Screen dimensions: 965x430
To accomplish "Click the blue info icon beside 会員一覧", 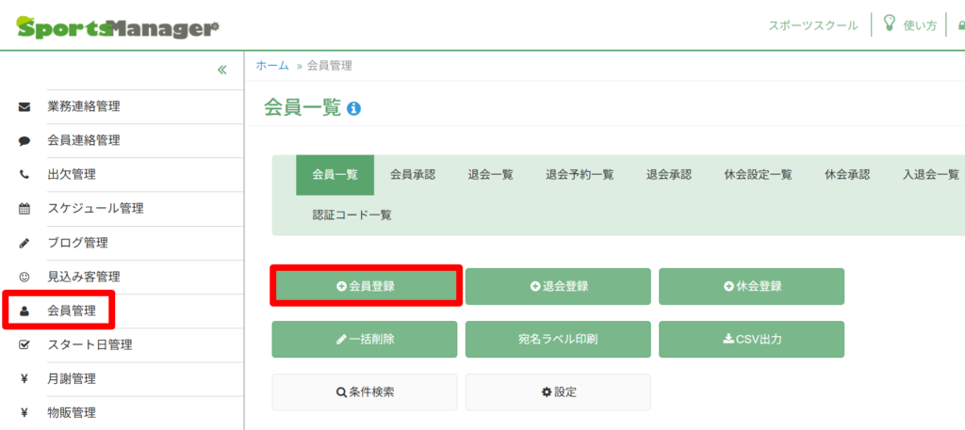I will (x=354, y=109).
